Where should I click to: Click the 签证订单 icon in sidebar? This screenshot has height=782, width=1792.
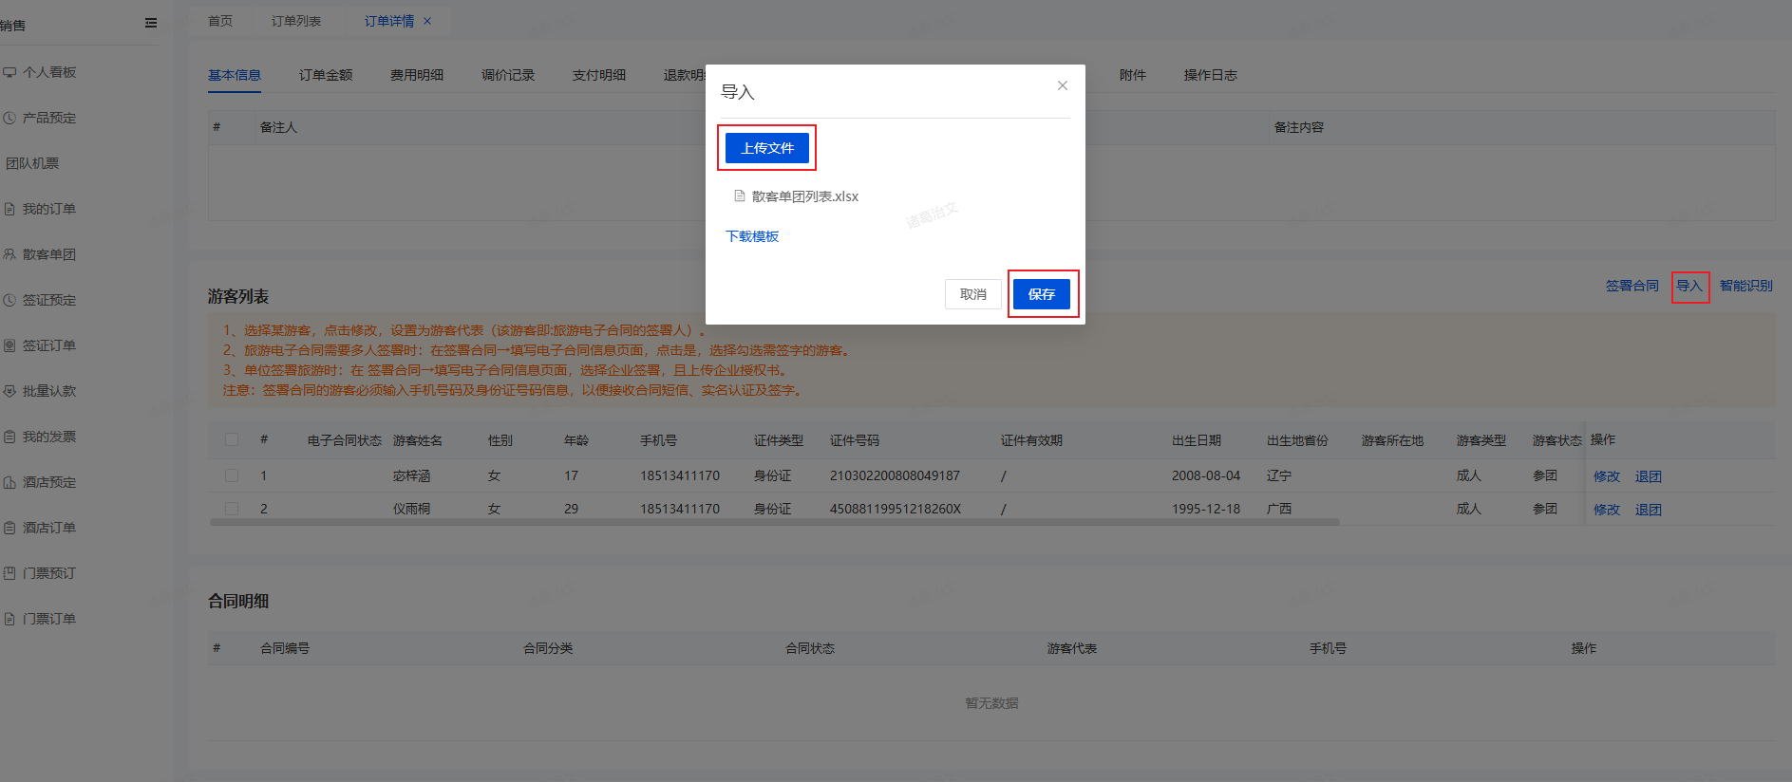tap(9, 345)
